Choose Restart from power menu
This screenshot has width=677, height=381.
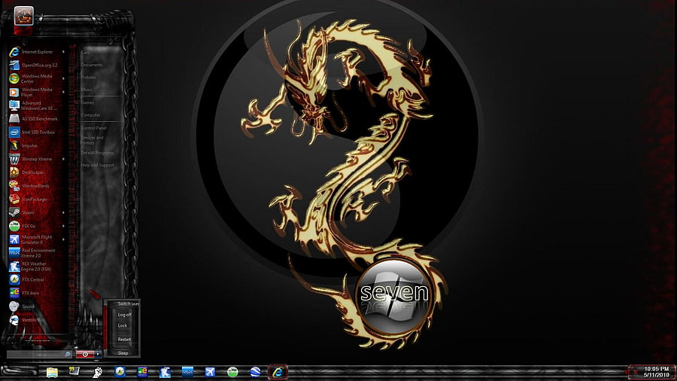(124, 339)
